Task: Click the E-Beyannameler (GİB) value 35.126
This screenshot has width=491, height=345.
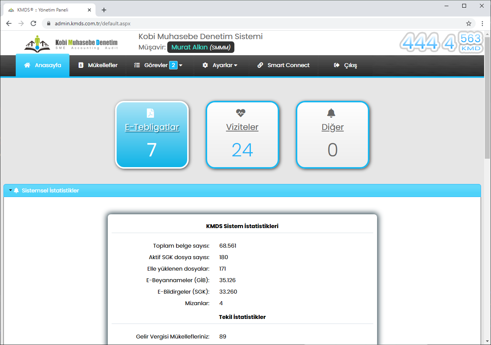Action: (x=227, y=280)
